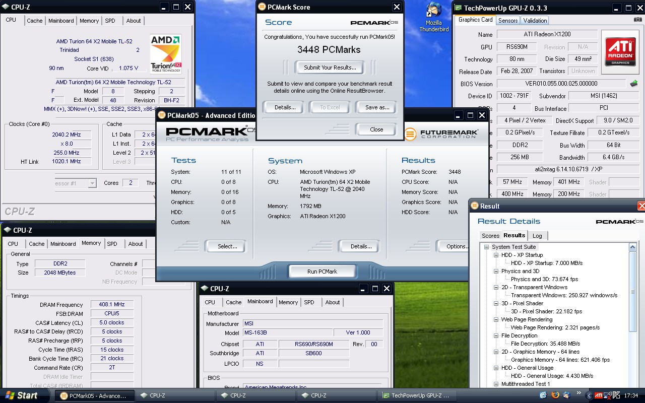The image size is (645, 403).
Task: Click the GPU-Z camera screenshot icon
Action: click(x=638, y=20)
